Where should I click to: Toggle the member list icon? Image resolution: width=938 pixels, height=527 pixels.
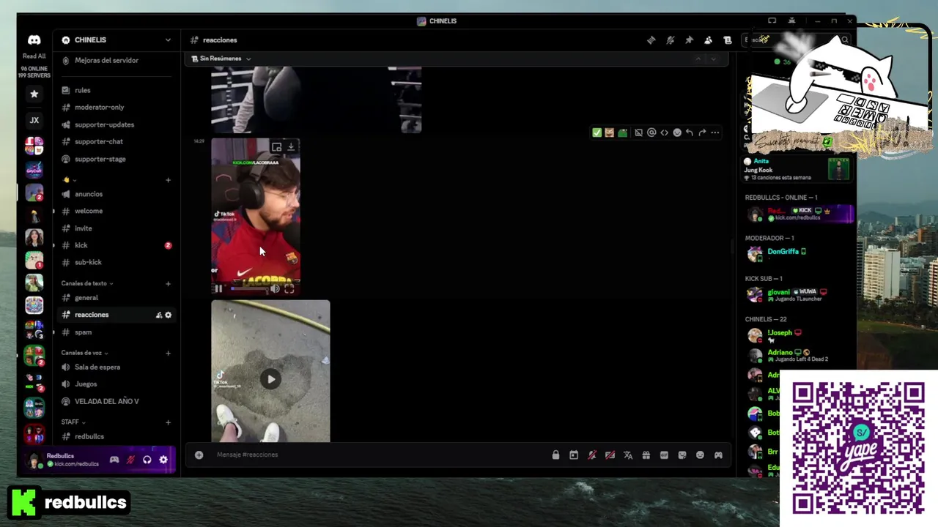(x=708, y=40)
